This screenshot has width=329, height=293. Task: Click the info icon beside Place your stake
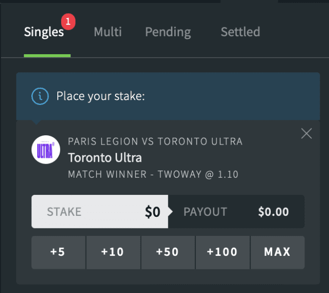(x=40, y=96)
